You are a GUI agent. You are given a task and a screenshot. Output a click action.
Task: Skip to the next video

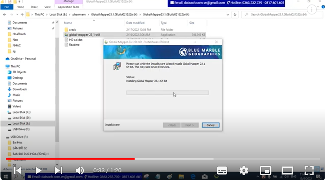[58, 171]
